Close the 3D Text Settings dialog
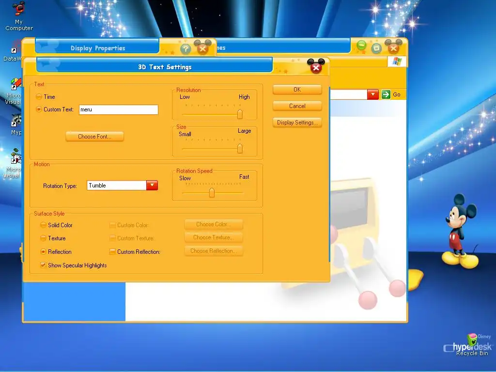The image size is (496, 372). pyautogui.click(x=316, y=67)
